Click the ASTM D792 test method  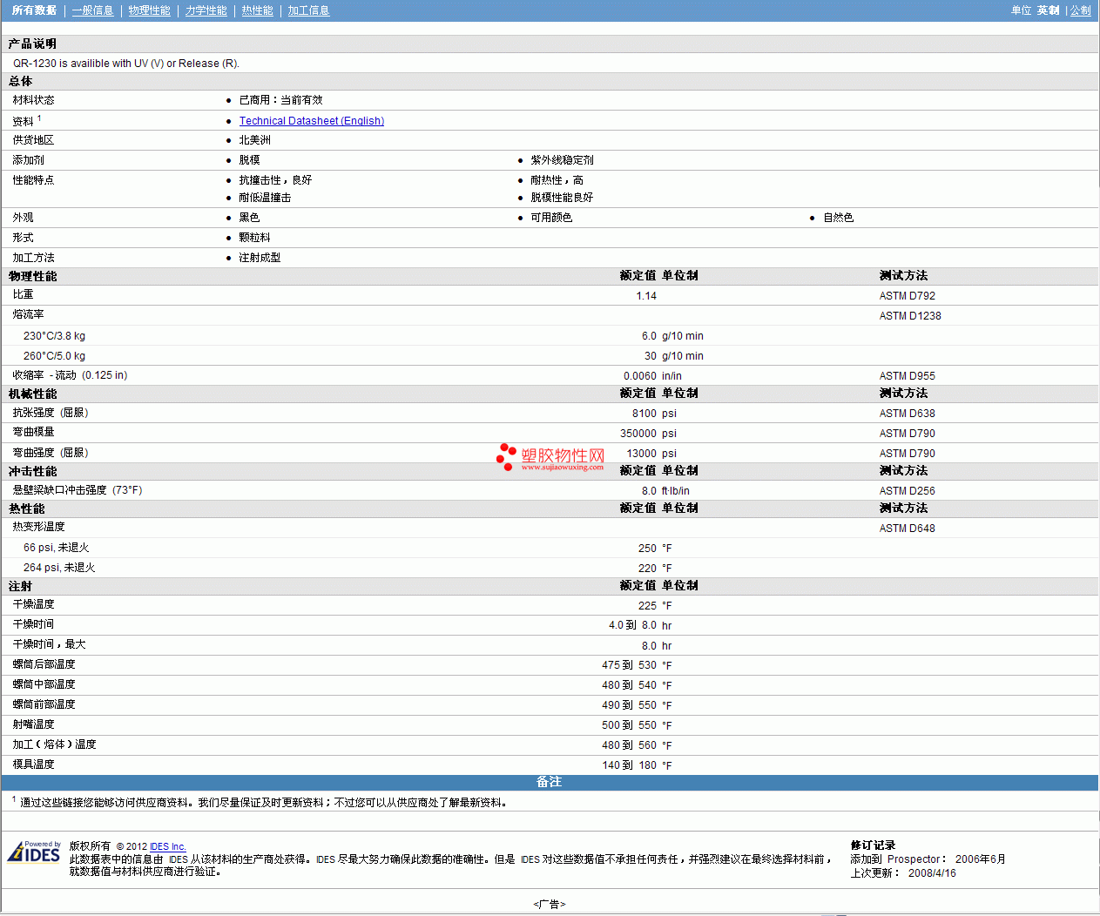[x=907, y=296]
